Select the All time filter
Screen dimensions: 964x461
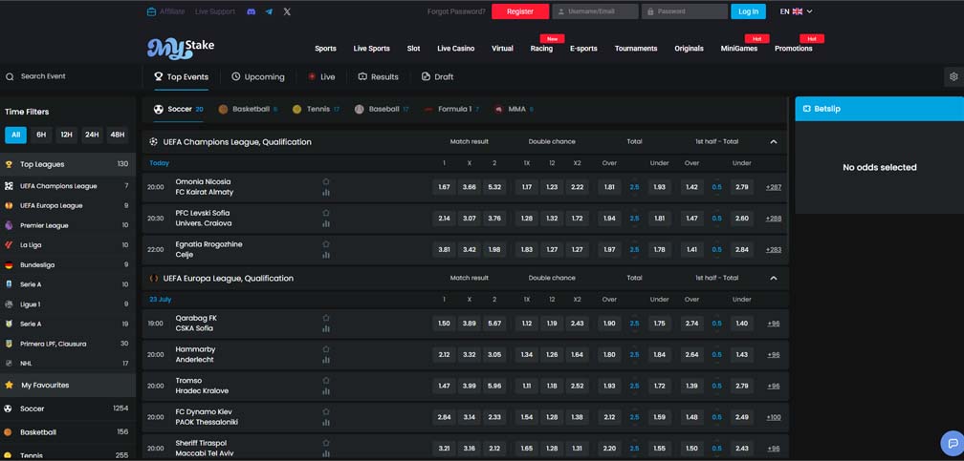[15, 135]
